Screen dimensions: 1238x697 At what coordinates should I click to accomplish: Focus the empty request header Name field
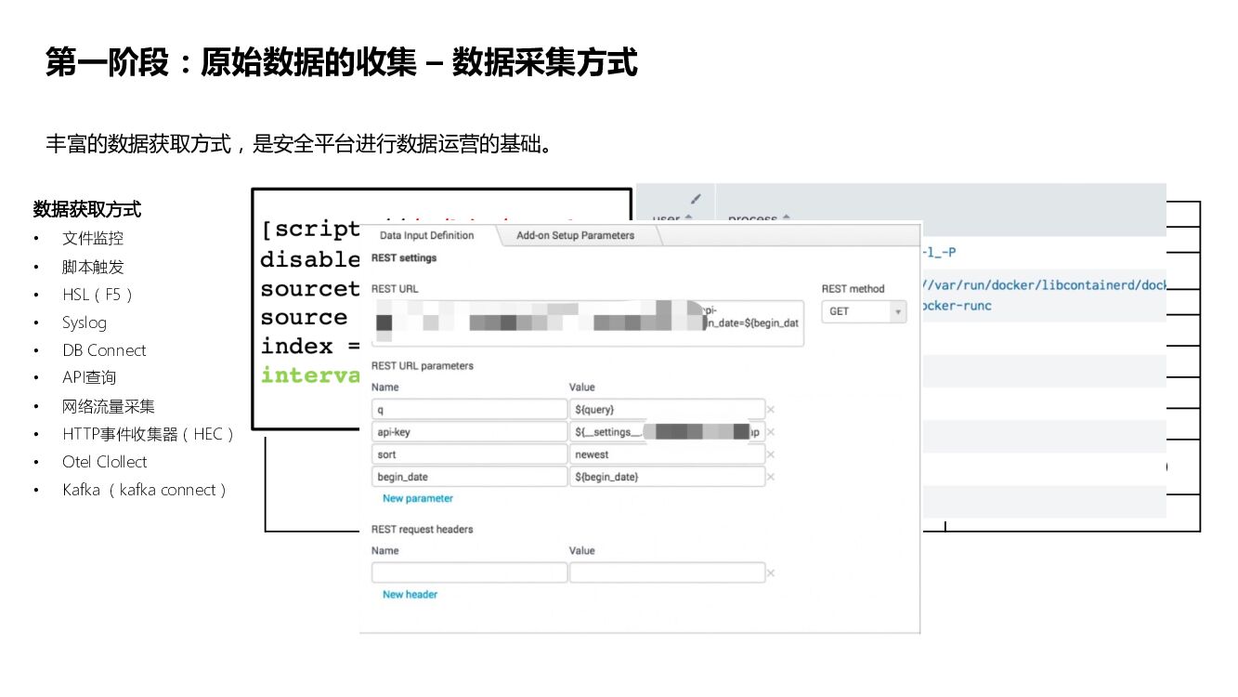(x=468, y=573)
